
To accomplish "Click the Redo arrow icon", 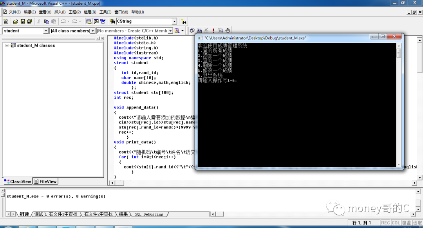I will point(75,21).
